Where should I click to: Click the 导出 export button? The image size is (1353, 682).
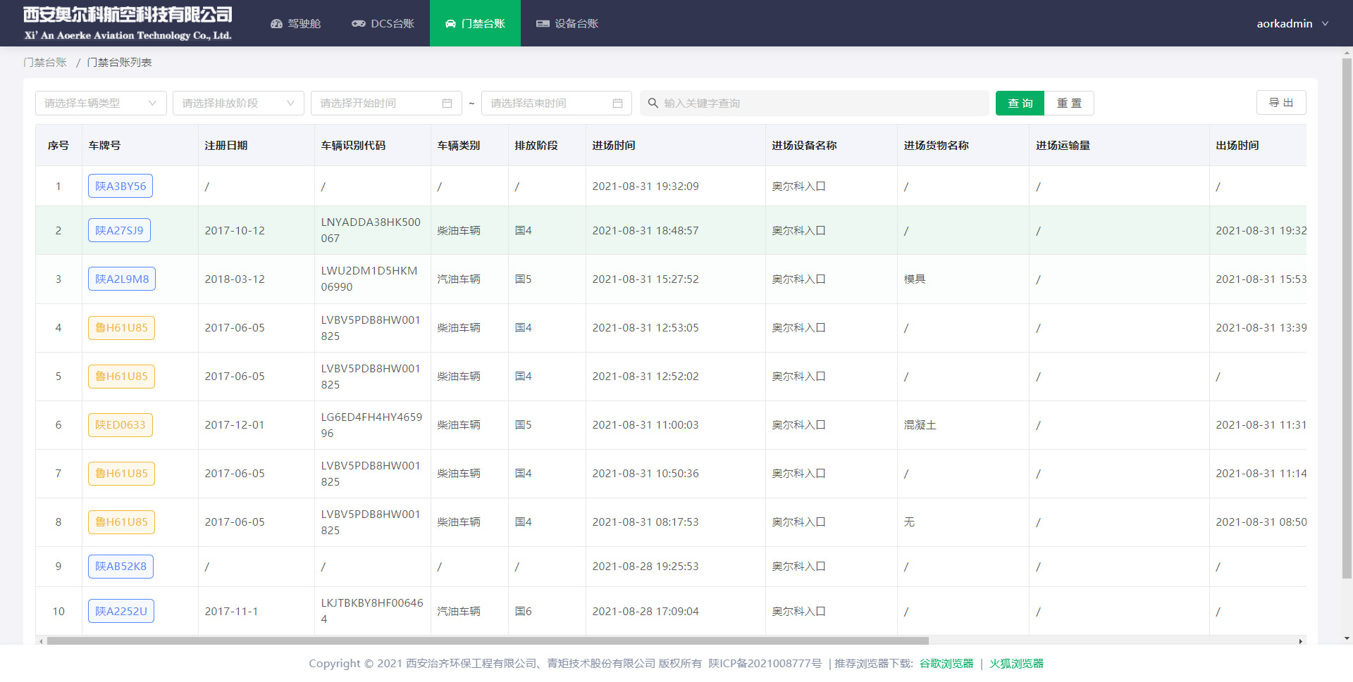1281,102
